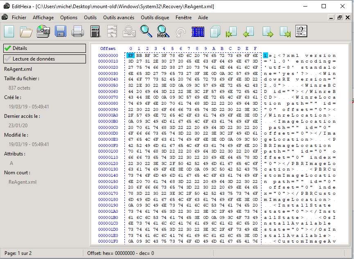Click the Modifié le label

click(16, 135)
